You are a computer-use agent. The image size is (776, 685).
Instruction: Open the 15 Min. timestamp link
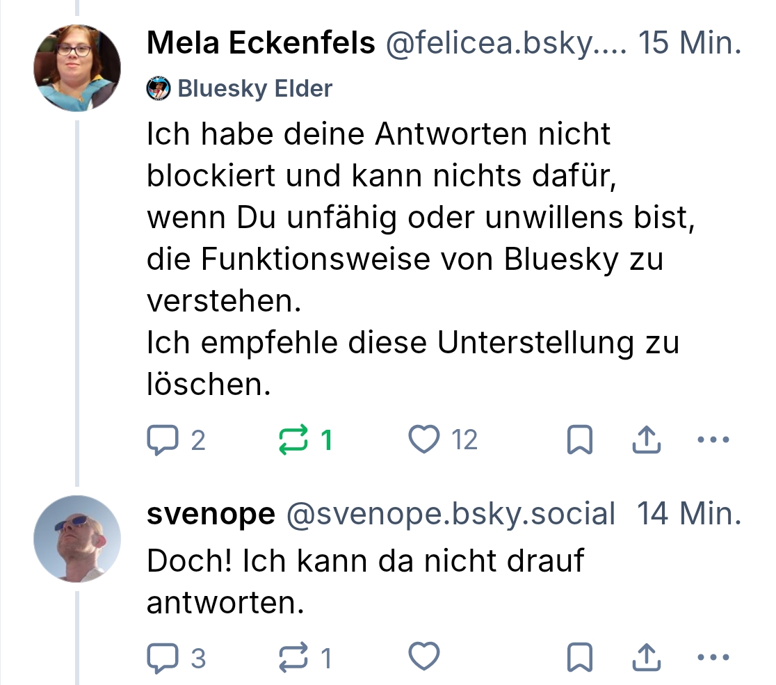[689, 44]
